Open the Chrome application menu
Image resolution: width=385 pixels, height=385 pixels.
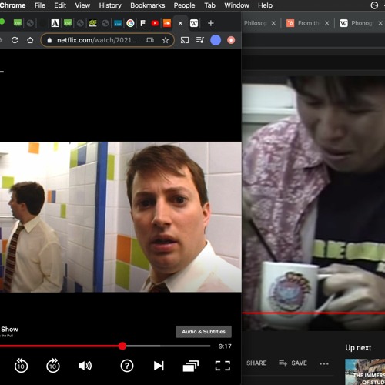click(12, 5)
